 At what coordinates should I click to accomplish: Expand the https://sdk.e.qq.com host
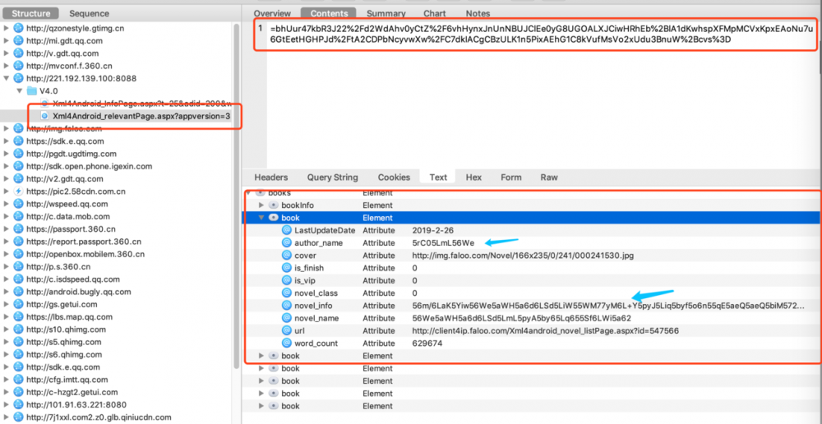[x=7, y=141]
